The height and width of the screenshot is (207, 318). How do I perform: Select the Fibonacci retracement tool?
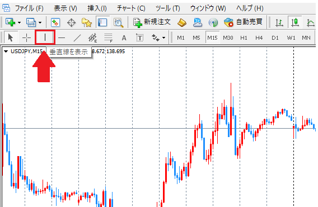[108, 37]
